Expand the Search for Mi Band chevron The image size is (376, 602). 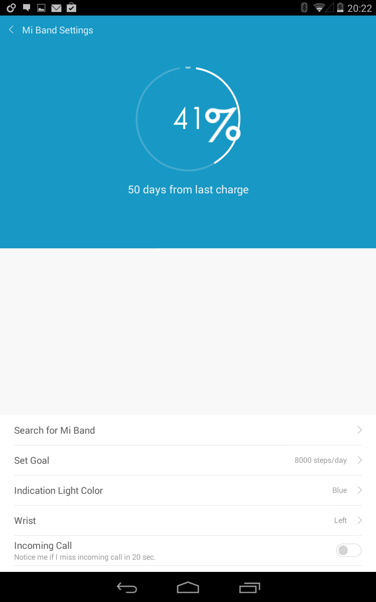tap(360, 430)
